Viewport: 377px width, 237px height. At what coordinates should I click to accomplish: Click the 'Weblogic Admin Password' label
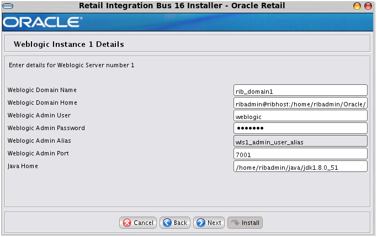click(x=46, y=128)
